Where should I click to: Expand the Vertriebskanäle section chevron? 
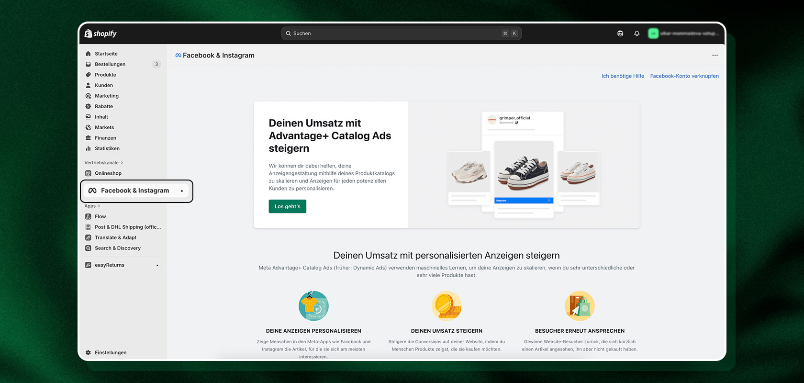pos(122,163)
